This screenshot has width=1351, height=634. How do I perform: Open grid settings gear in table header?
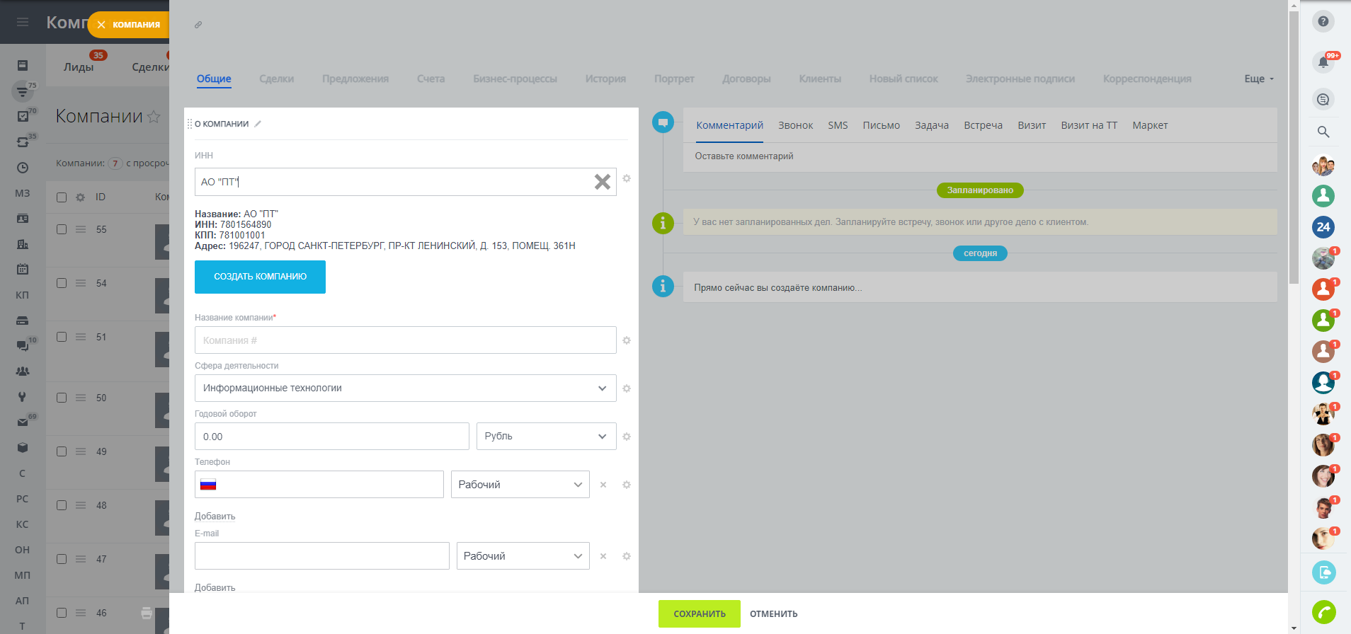(80, 197)
